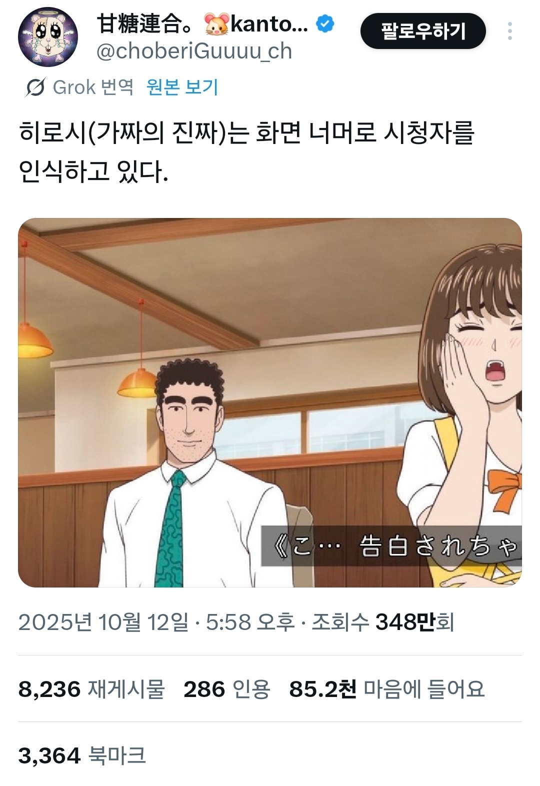Click the Japanese subtitle in the image
The width and height of the screenshot is (540, 786).
[x=391, y=546]
